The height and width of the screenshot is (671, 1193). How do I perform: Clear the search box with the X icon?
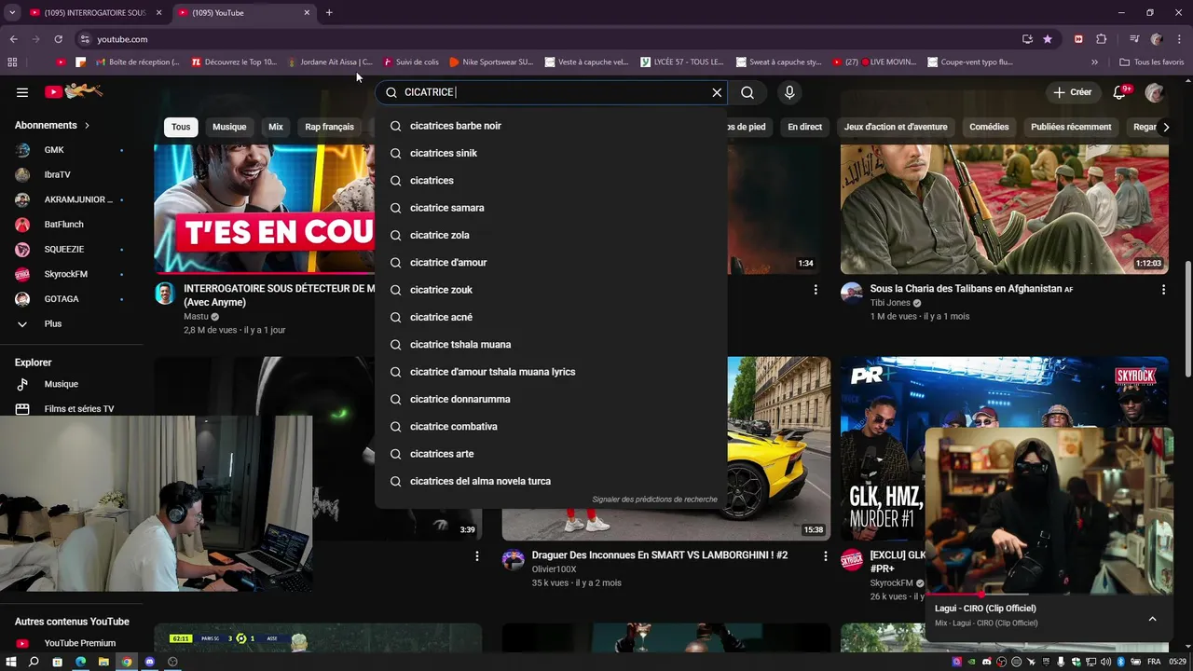tap(717, 92)
